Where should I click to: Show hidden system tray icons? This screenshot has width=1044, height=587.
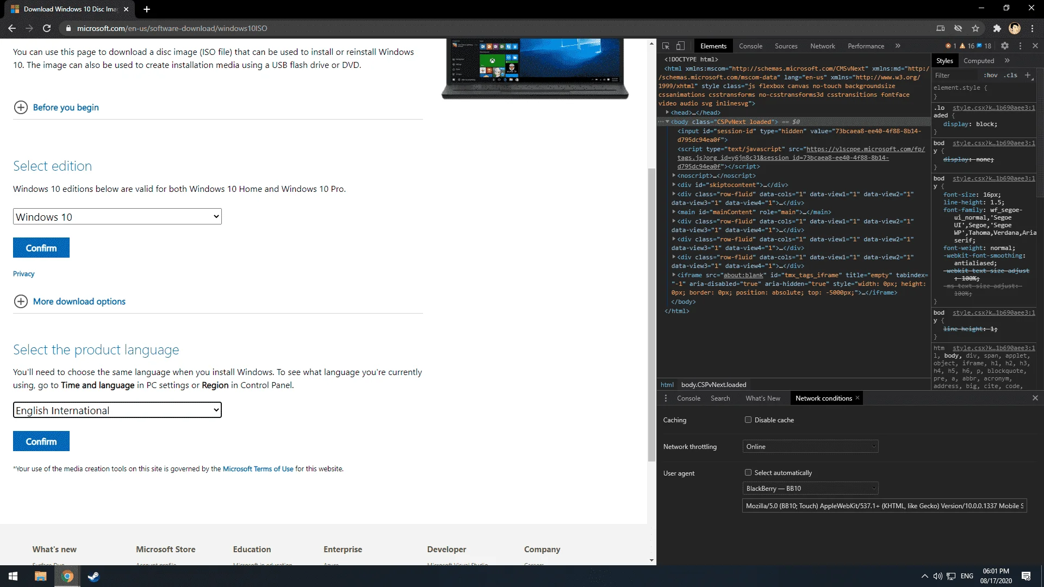[x=924, y=576]
